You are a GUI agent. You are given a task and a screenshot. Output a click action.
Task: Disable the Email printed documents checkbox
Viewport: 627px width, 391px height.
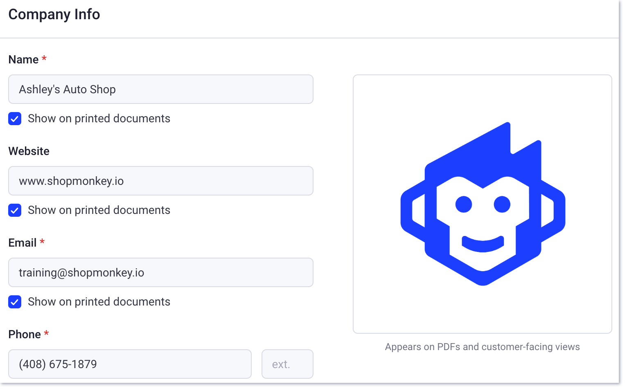coord(15,302)
